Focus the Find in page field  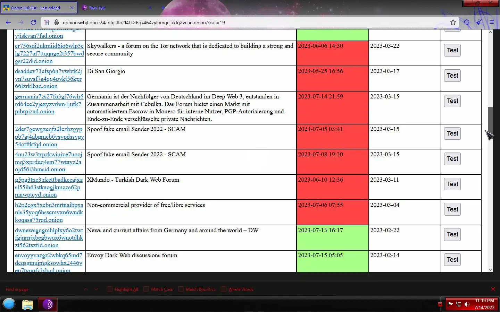[x=42, y=289]
